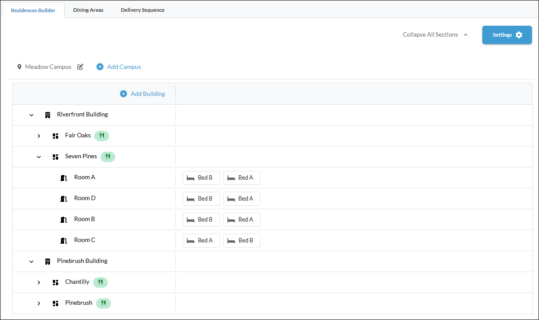Click the Pinebrush unit label

pos(79,303)
